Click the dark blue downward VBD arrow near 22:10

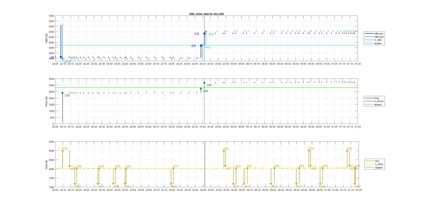[61, 42]
